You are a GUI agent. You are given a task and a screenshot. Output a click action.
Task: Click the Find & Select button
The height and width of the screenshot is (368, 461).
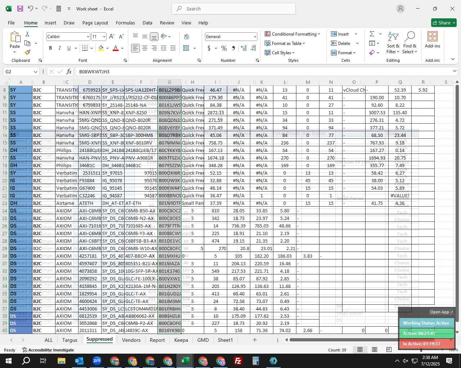[x=410, y=42]
